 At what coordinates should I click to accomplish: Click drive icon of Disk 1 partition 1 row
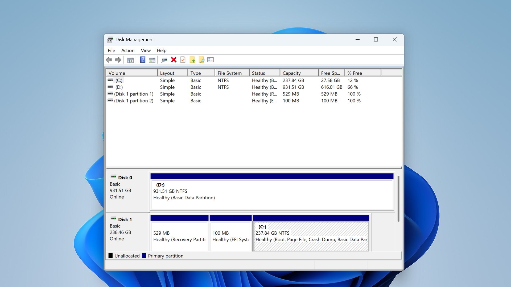[x=110, y=94]
